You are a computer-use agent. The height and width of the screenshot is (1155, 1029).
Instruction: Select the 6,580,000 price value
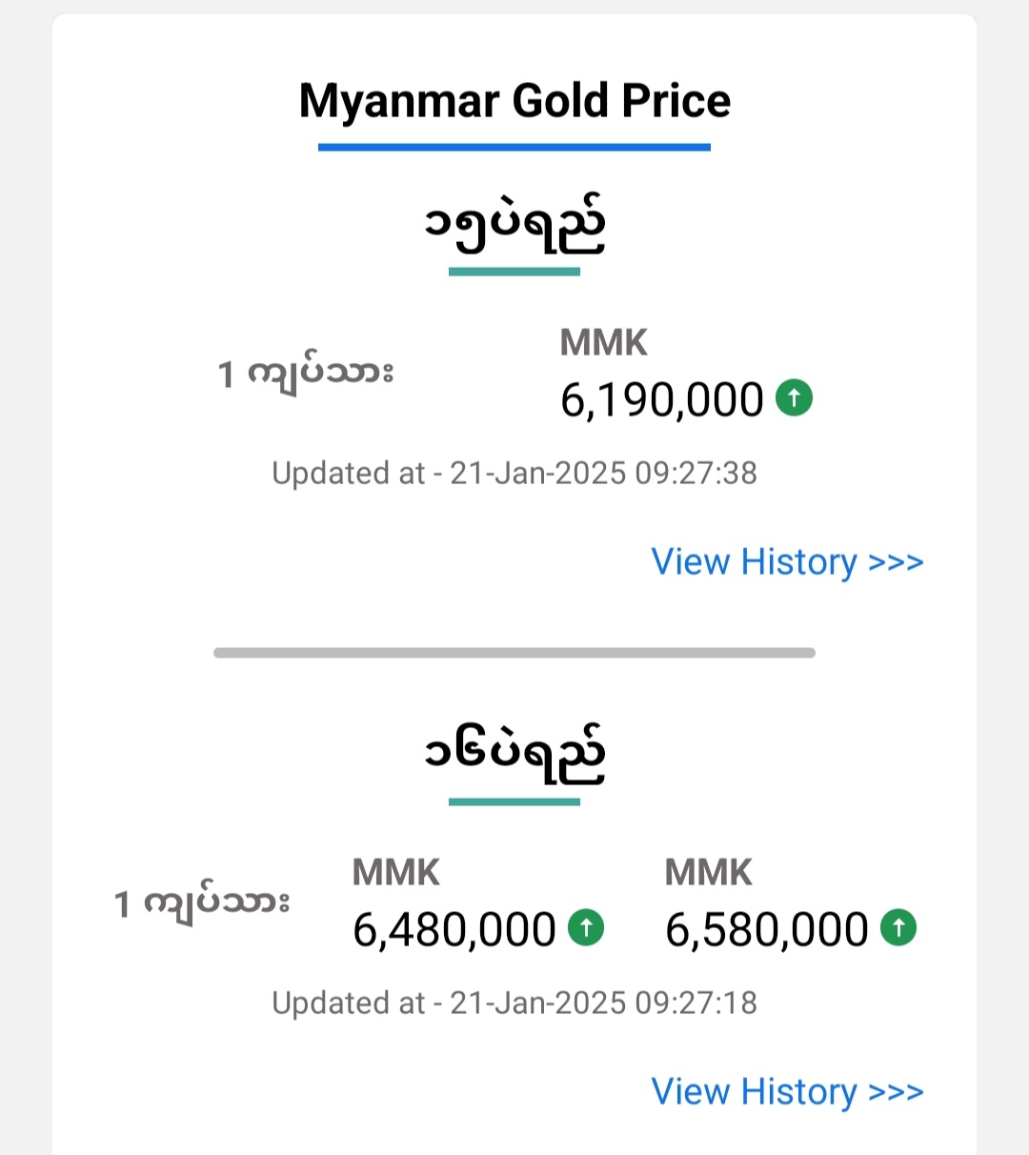767,930
